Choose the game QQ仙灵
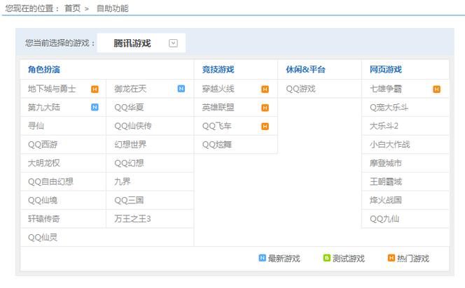The width and height of the screenshot is (465, 288). 43,238
